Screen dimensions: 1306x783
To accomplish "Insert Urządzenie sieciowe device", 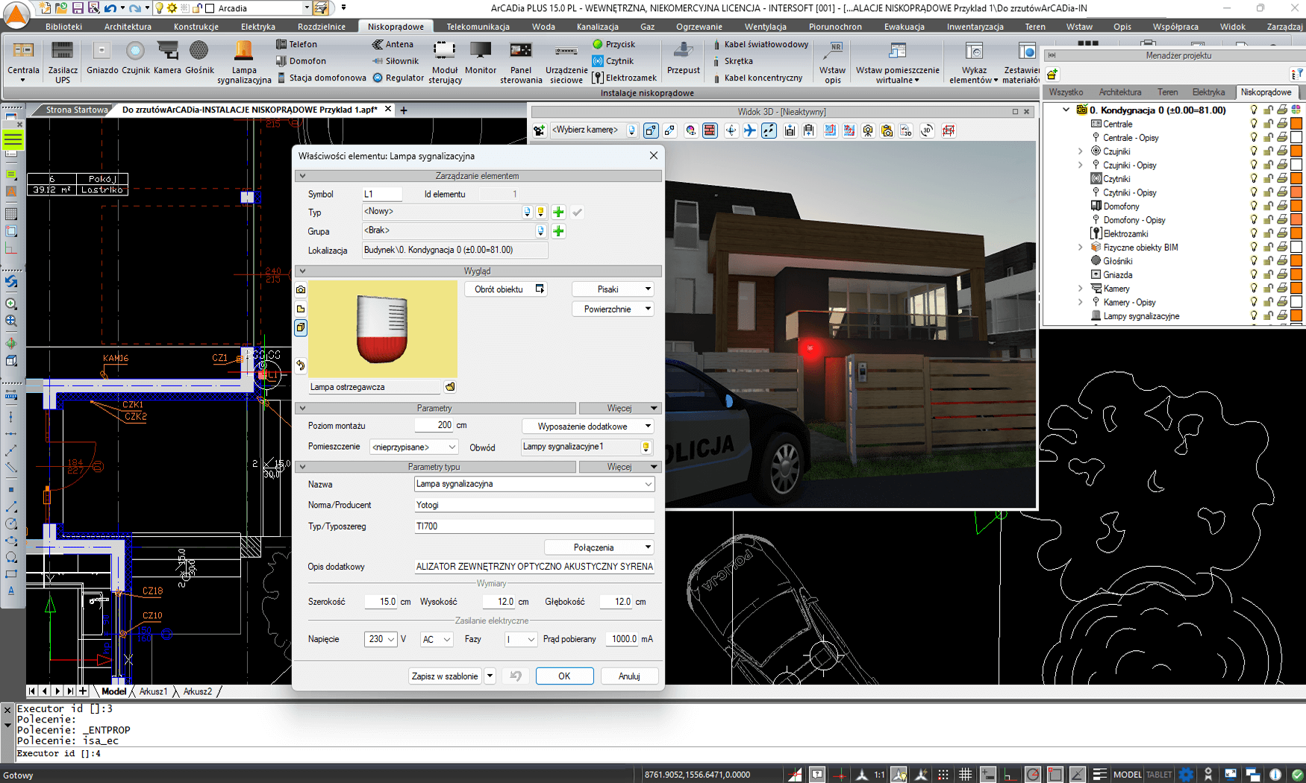I will pos(566,62).
